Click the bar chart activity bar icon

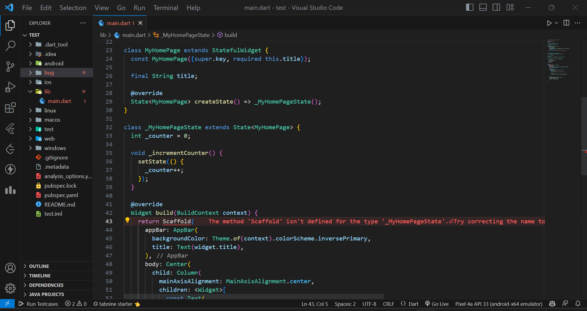[10, 190]
